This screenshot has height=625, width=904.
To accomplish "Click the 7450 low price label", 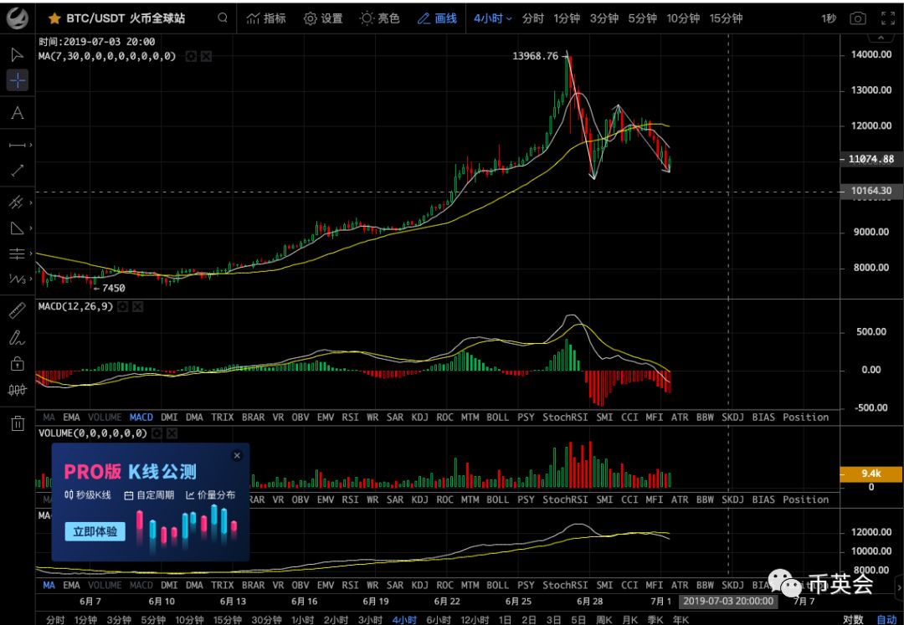I will coord(113,288).
